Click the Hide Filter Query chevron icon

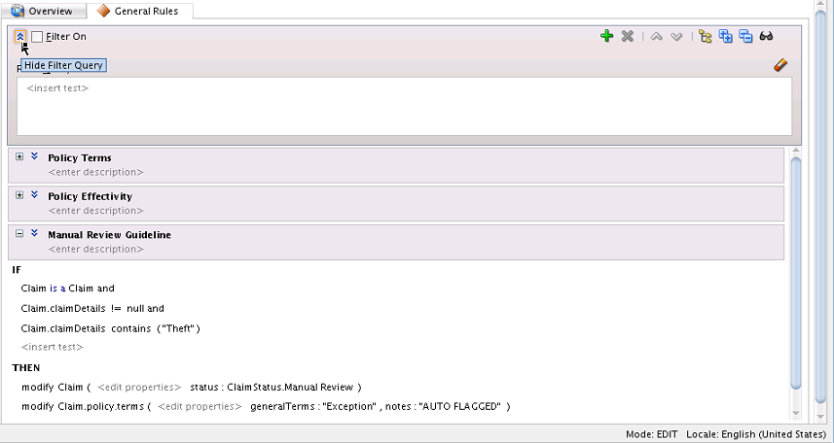click(20, 37)
